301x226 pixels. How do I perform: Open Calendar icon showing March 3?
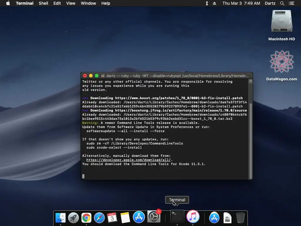pyautogui.click(x=112, y=217)
